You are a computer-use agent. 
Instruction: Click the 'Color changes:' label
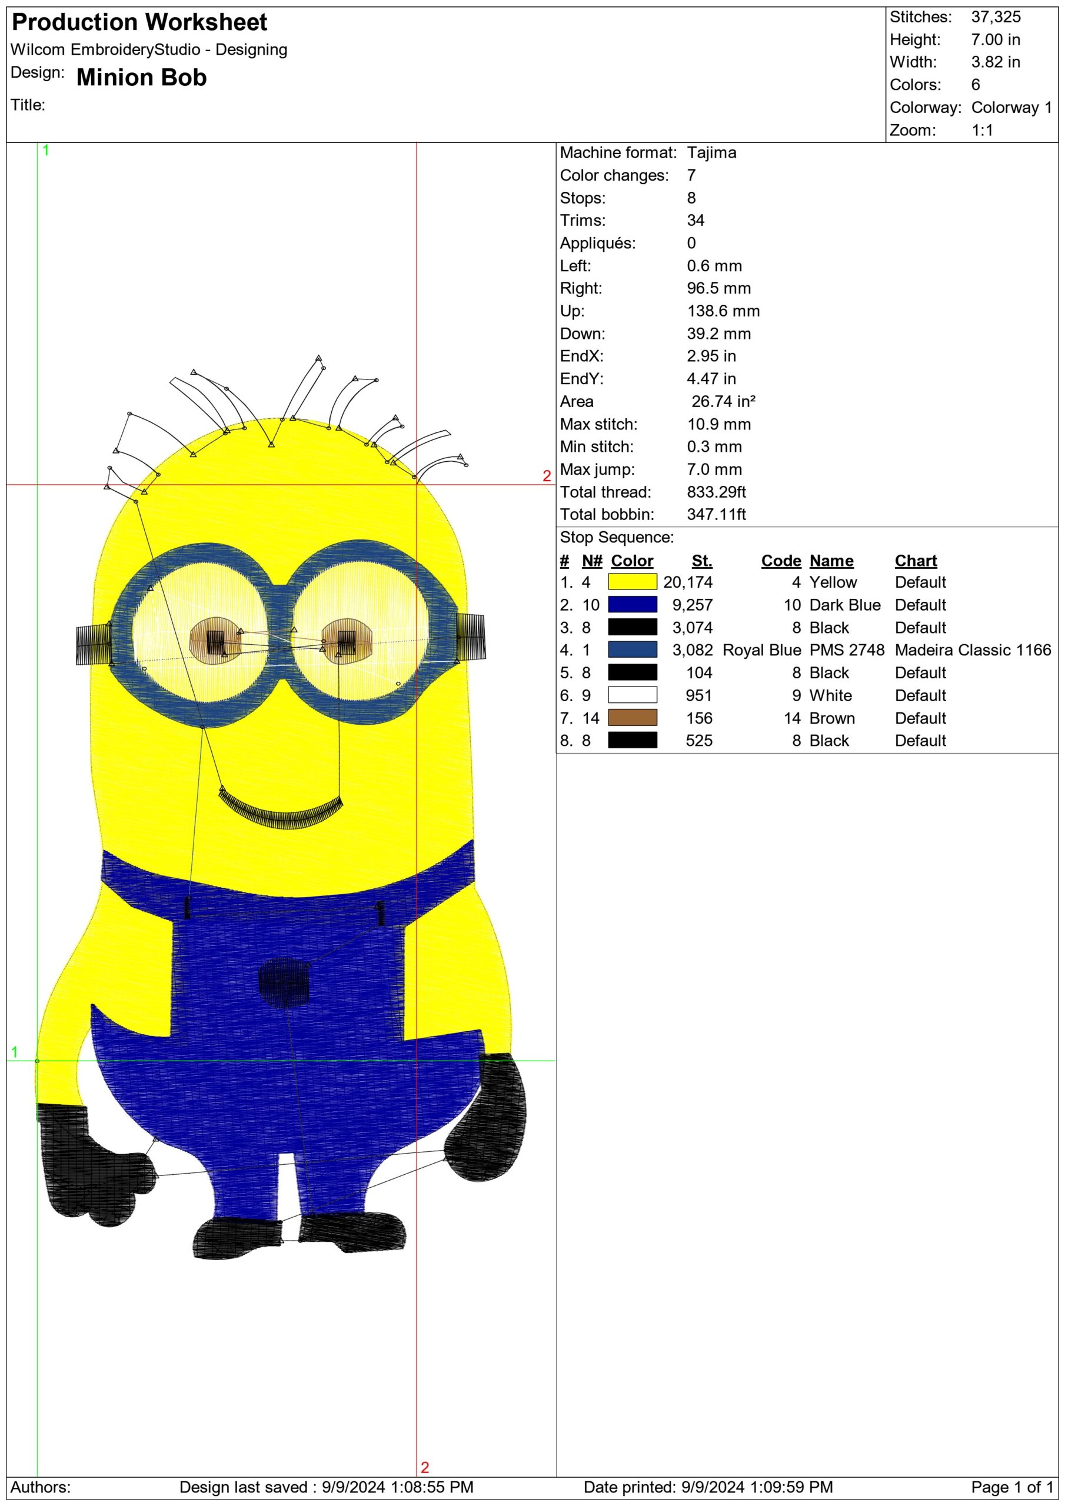[x=614, y=175]
